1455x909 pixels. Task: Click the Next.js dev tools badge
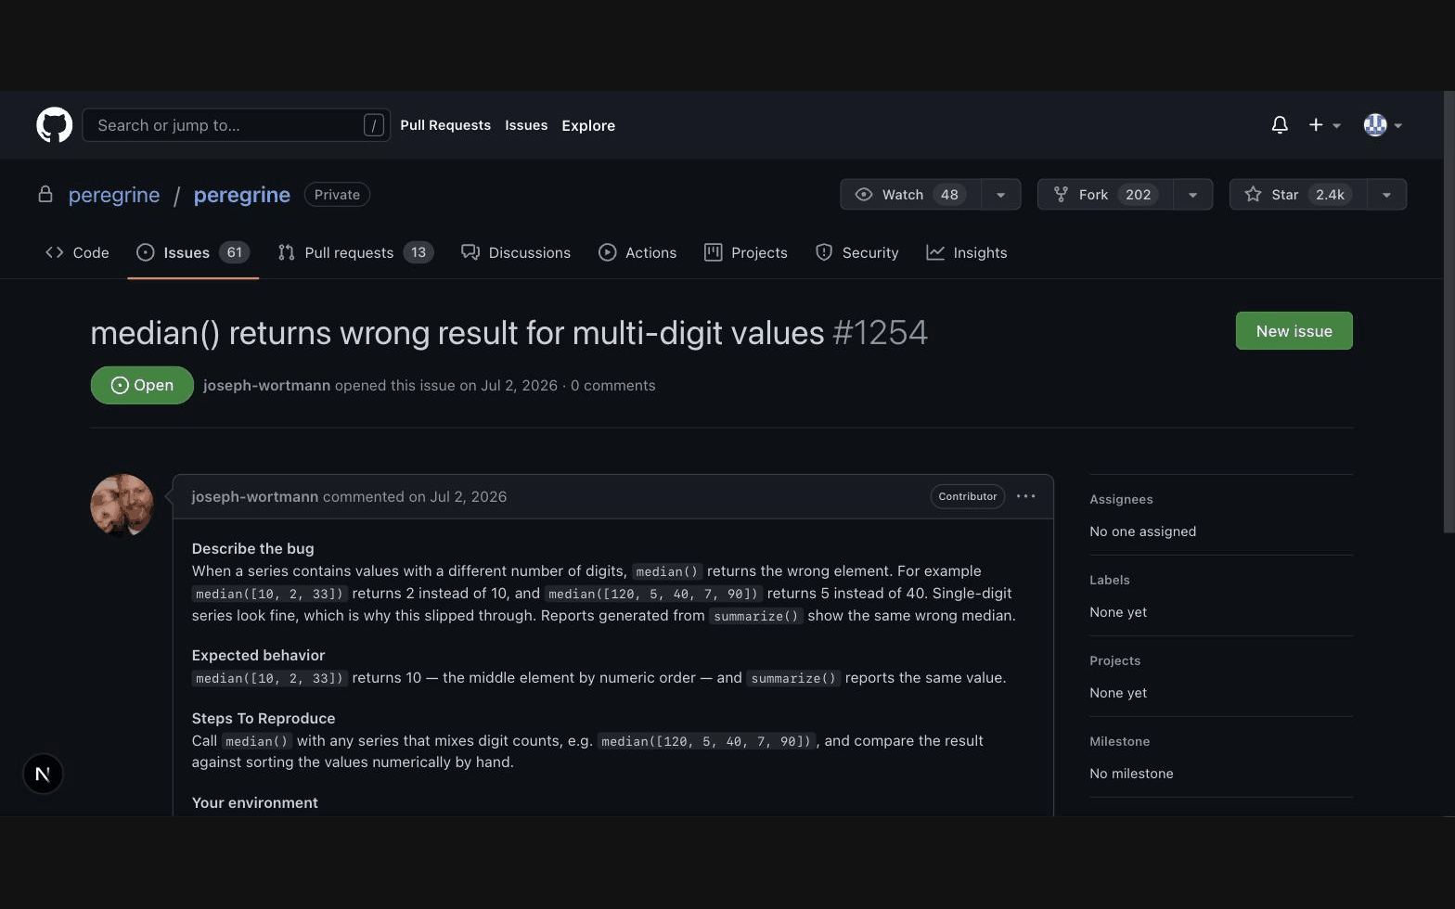tap(43, 774)
